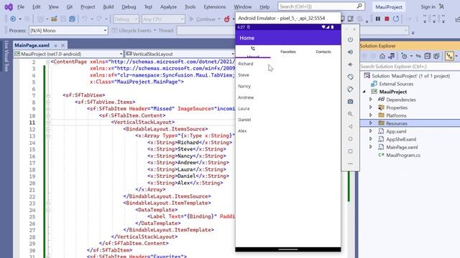Click the Pause debugging button
Screen dimensions: 460x258
(x=378, y=19)
